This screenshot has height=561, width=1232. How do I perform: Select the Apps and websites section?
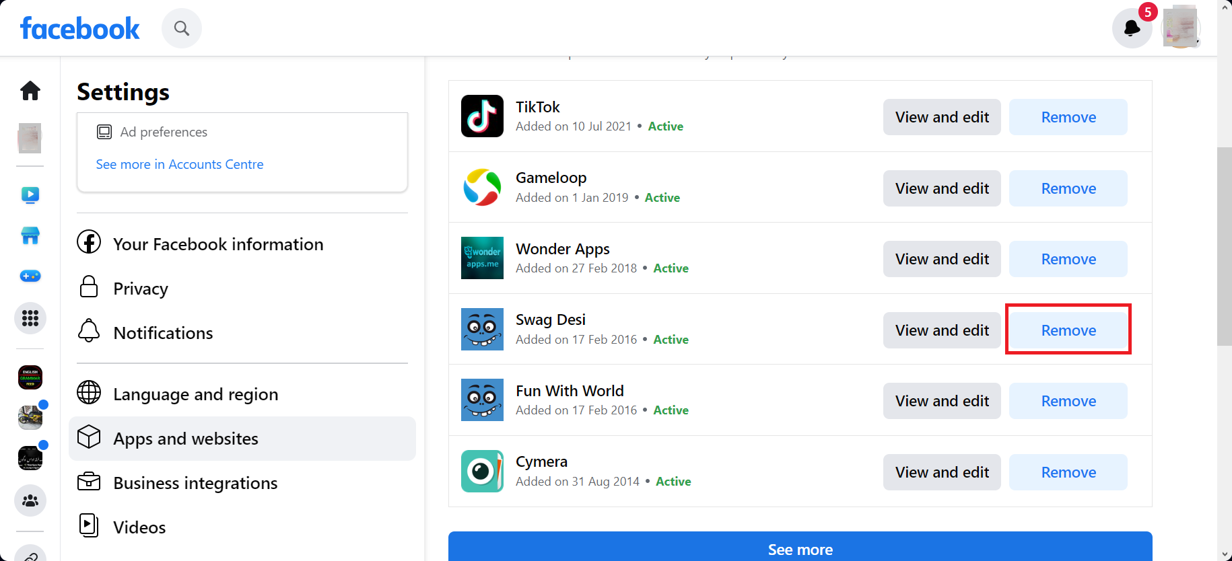242,439
